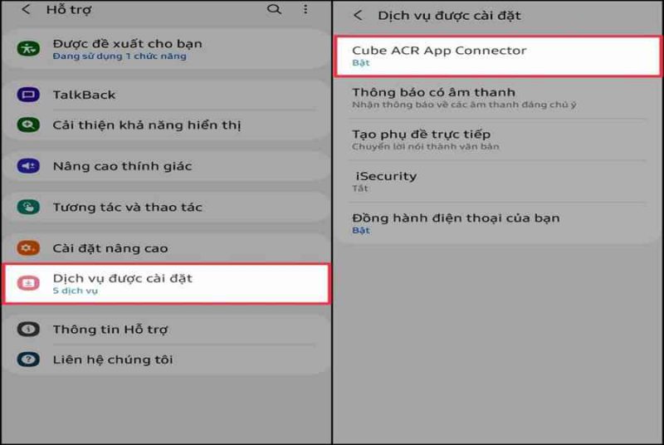The image size is (664, 445).
Task: Open Thông báo có âm thanh service
Action: pos(498,98)
